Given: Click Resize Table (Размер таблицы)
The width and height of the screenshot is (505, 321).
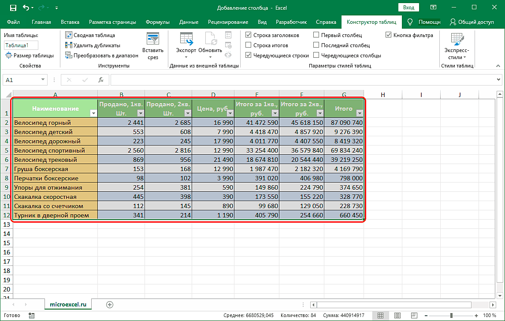Looking at the screenshot, I should 30,56.
